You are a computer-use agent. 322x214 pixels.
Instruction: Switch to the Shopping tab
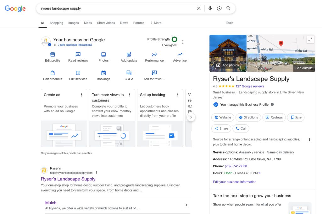coord(56,23)
